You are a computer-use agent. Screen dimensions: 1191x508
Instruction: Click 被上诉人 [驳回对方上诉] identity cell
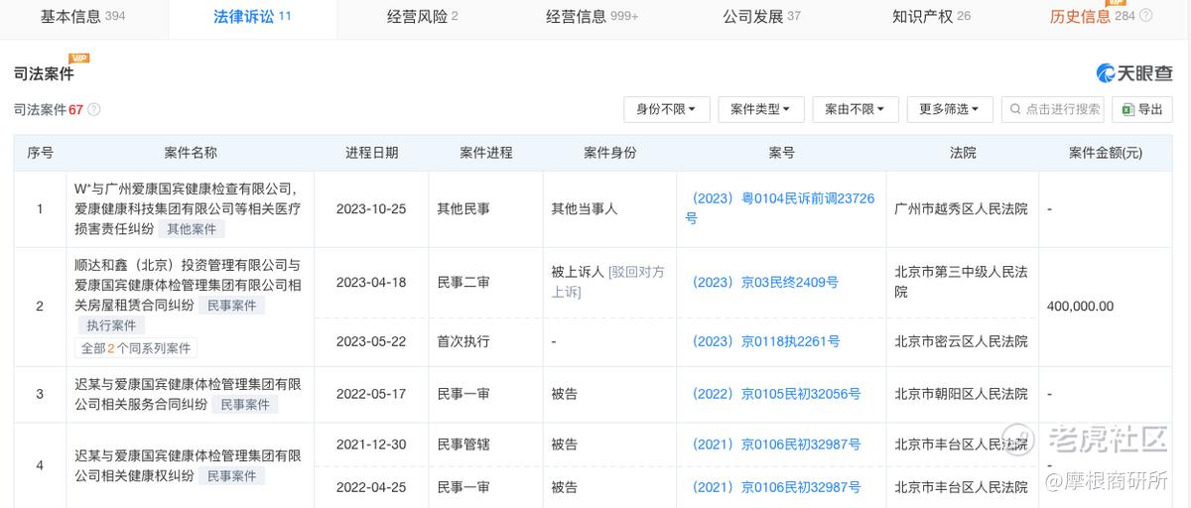tap(608, 282)
